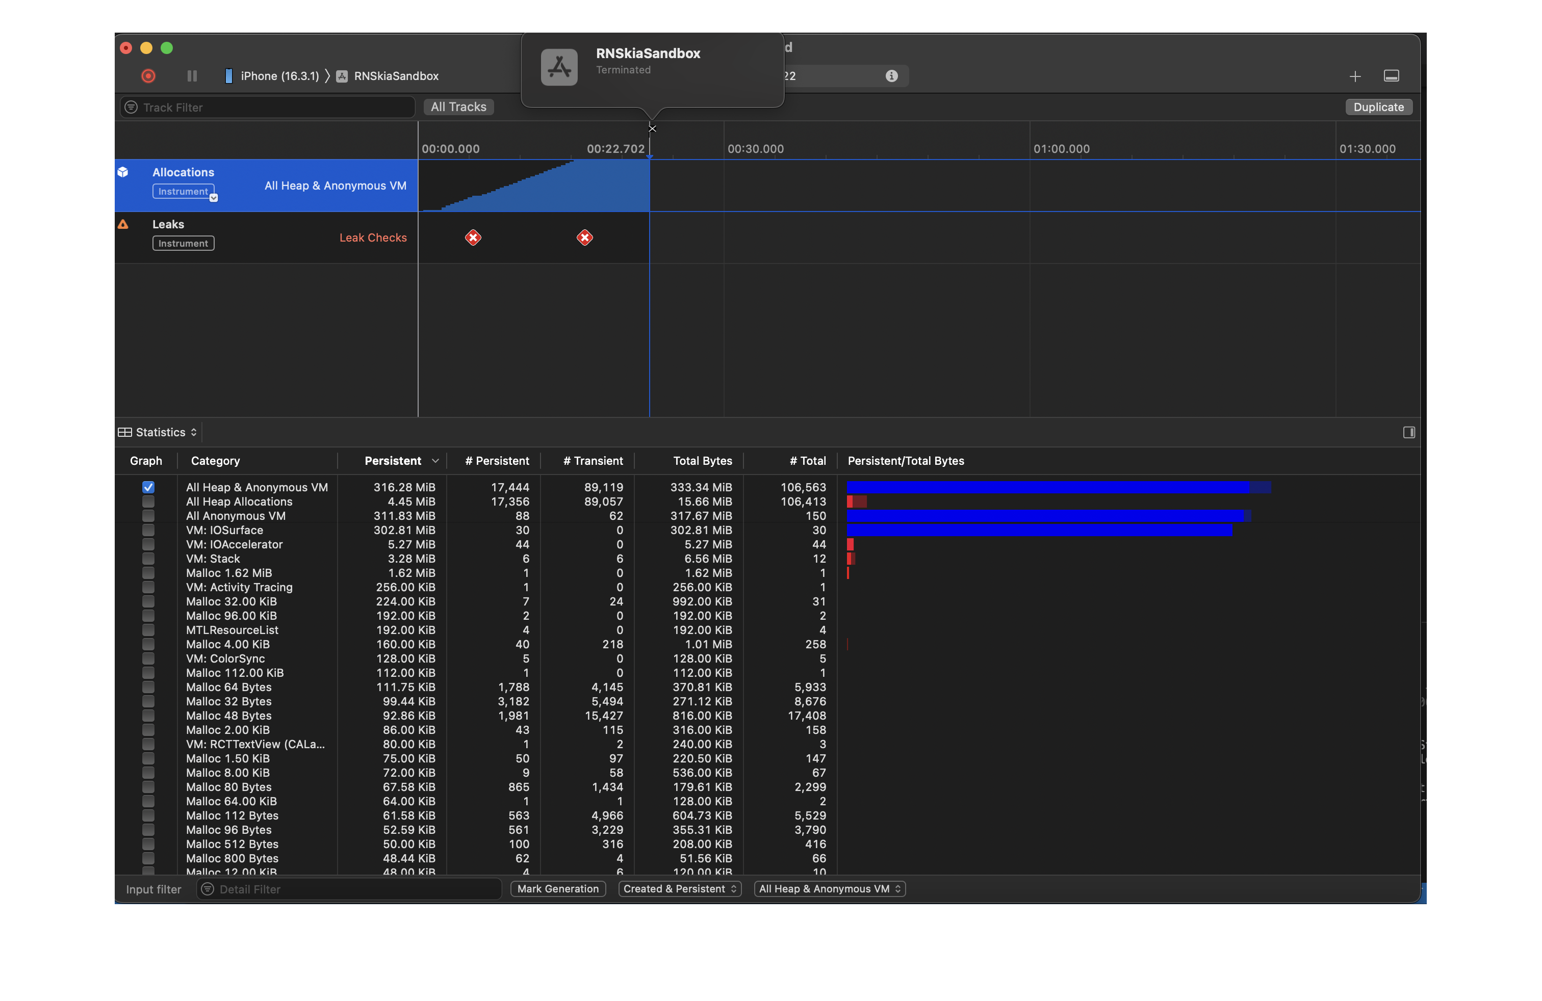Enable graph checkbox for VM: IOSurface

click(x=148, y=530)
